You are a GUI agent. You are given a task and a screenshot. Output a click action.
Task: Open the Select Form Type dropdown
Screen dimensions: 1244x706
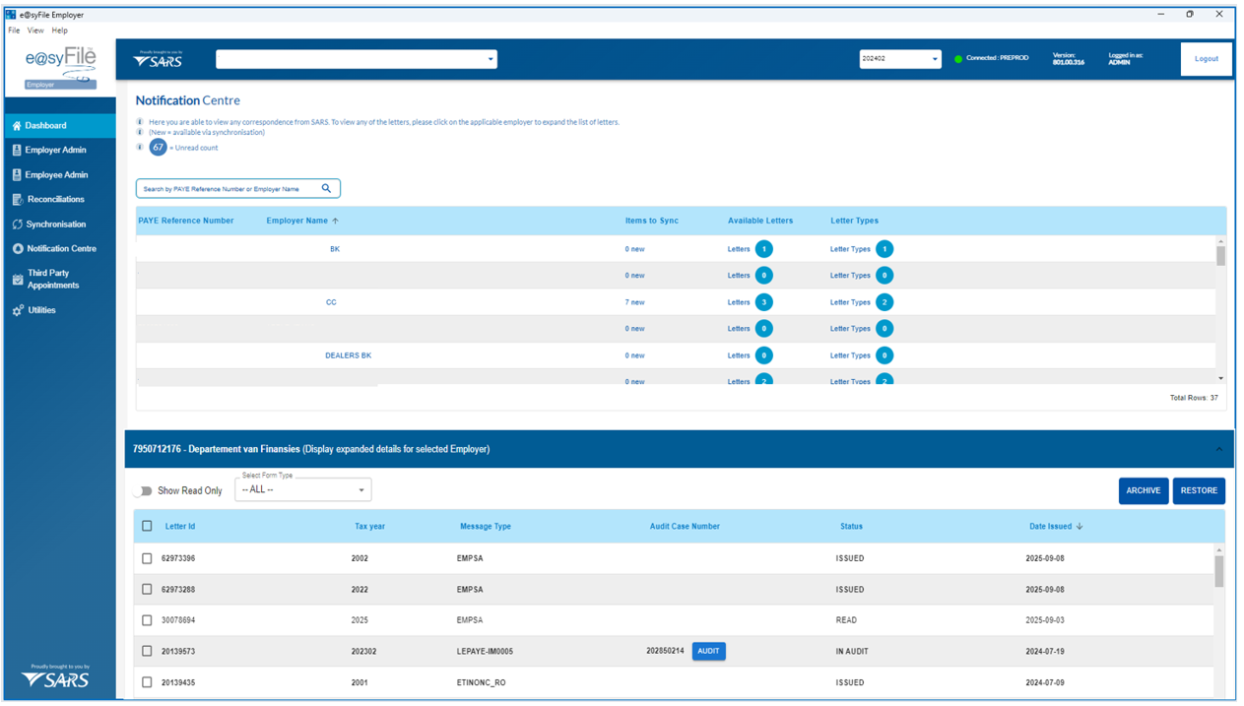tap(302, 489)
